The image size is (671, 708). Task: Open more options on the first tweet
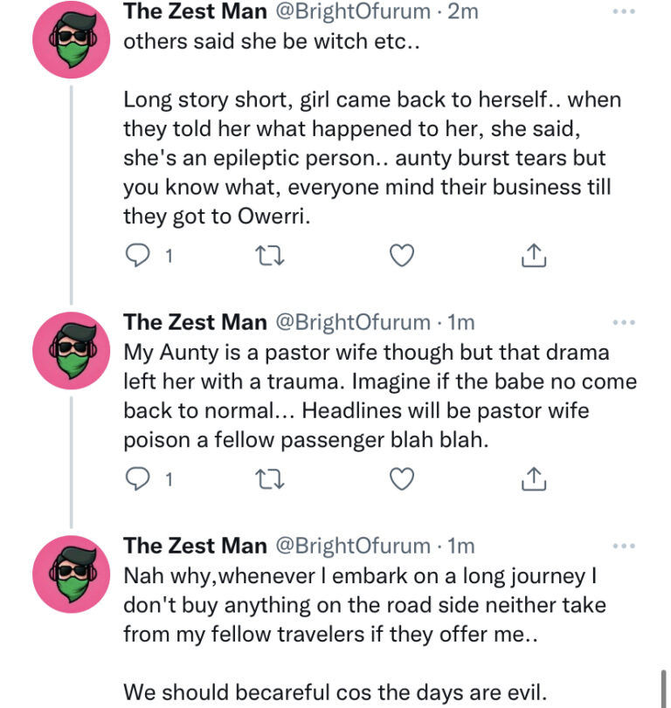[624, 12]
